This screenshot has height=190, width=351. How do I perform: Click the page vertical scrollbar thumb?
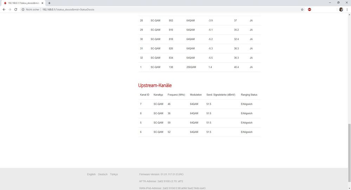coord(349,153)
